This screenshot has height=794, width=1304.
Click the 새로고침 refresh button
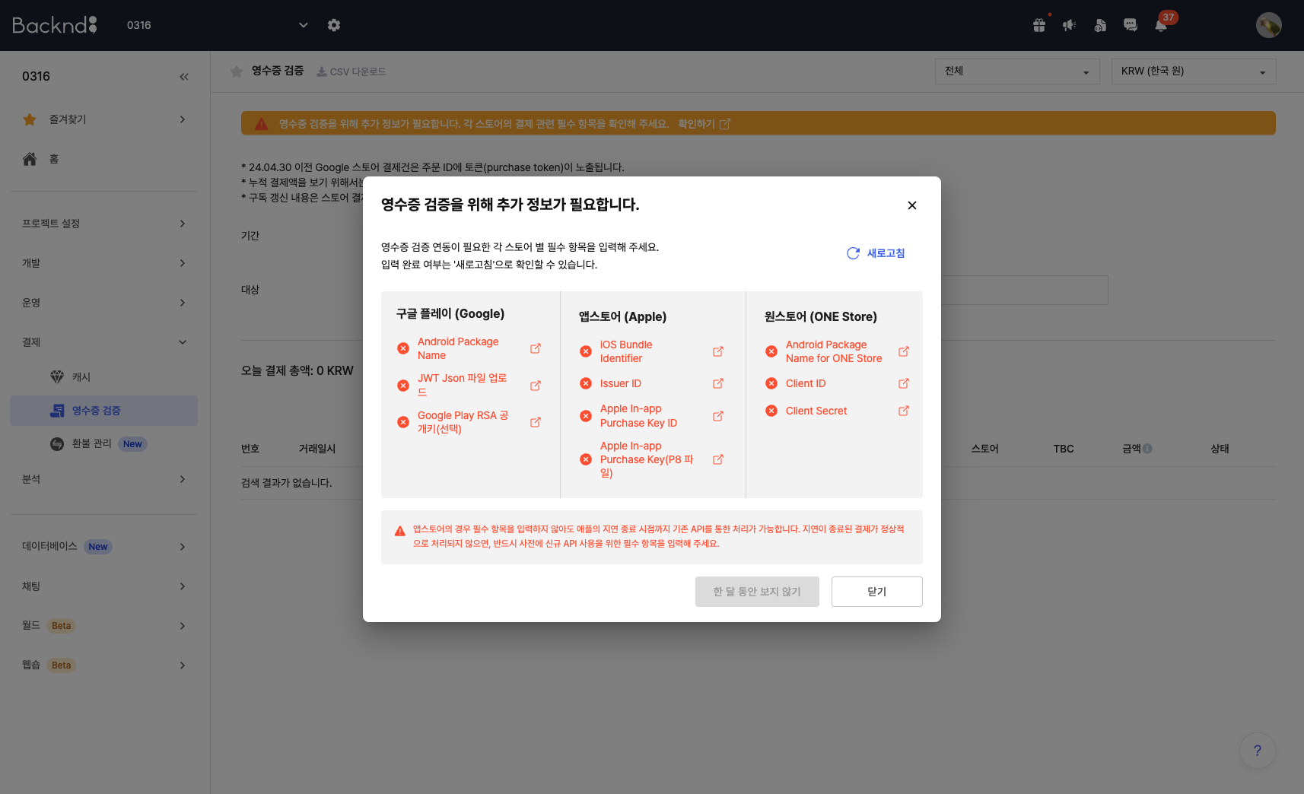pyautogui.click(x=876, y=253)
